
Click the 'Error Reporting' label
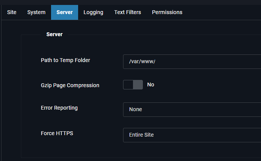[59, 108]
